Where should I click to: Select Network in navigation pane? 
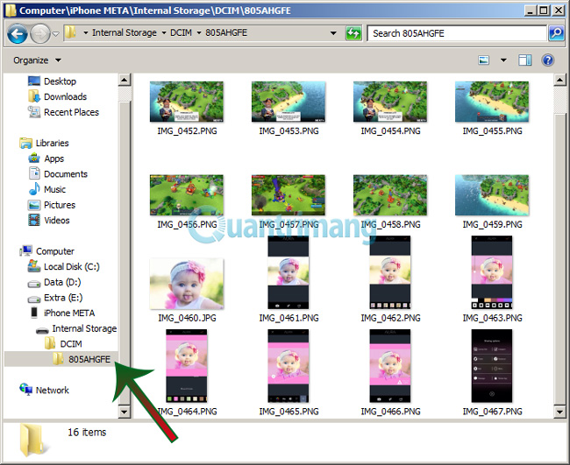click(x=53, y=390)
